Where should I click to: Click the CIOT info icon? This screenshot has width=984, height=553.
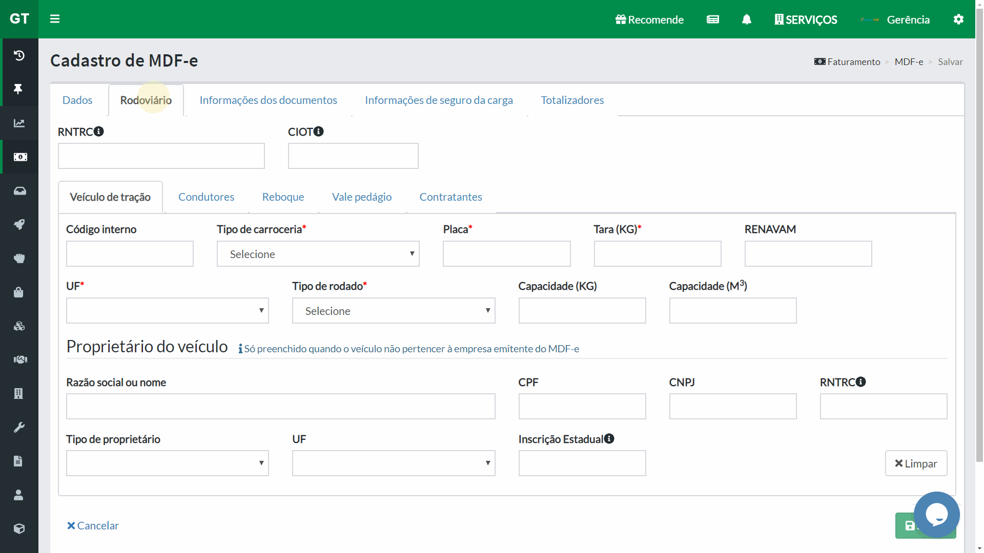click(319, 132)
